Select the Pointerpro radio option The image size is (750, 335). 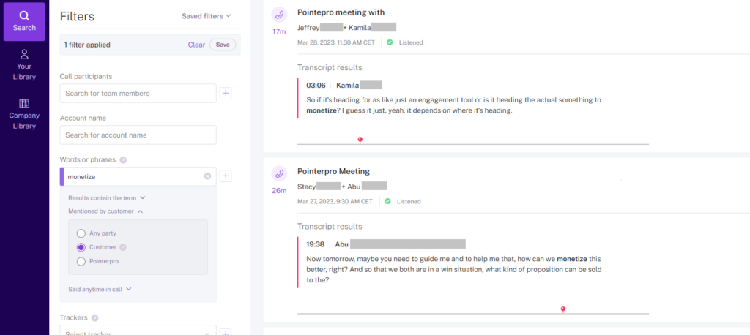coord(81,261)
